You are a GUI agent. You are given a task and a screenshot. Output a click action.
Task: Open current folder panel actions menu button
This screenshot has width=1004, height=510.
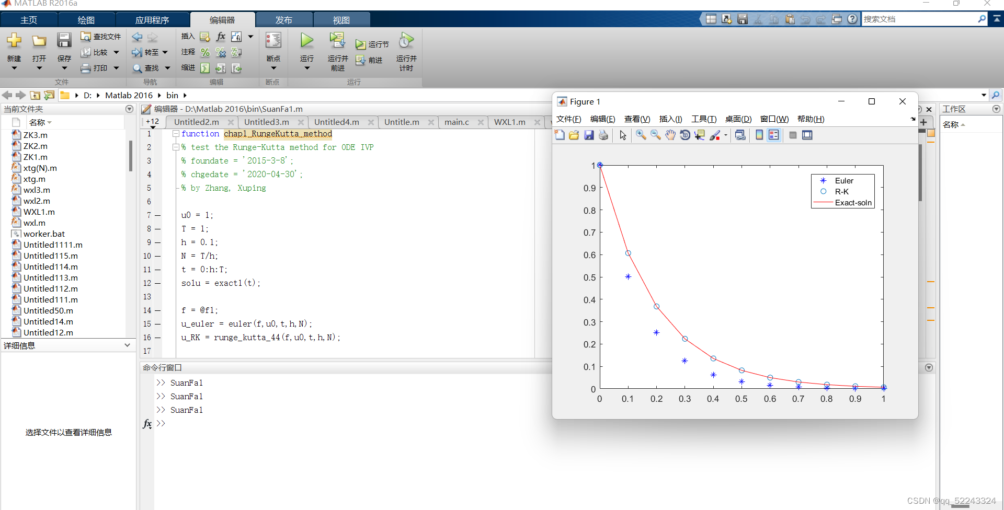(129, 109)
